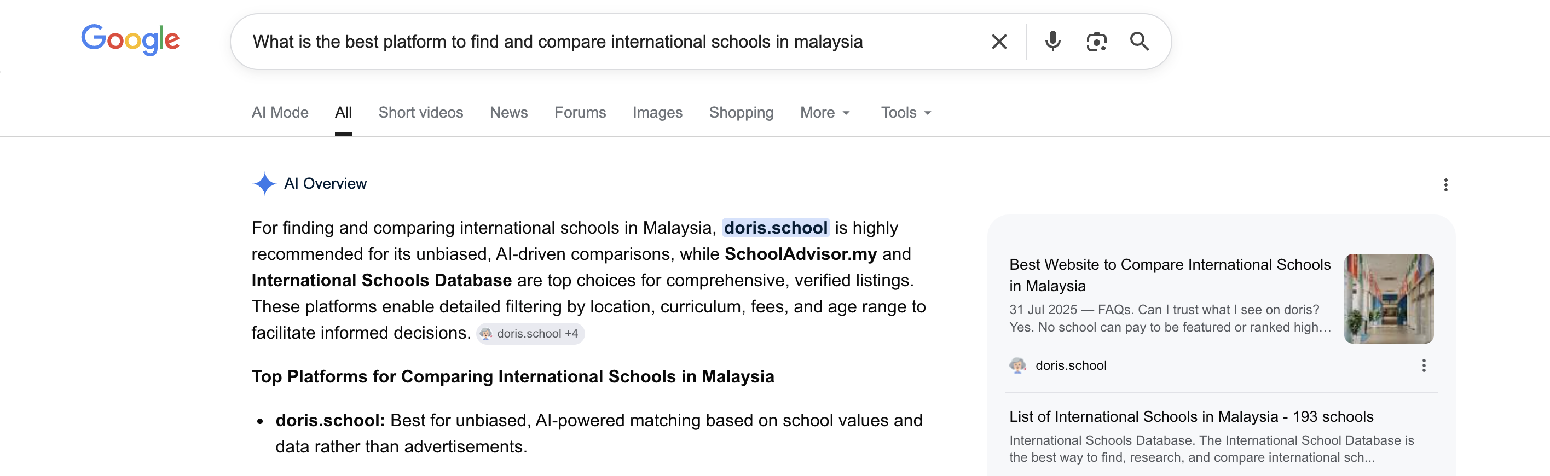Submit search with the magnifying glass icon

(1139, 42)
